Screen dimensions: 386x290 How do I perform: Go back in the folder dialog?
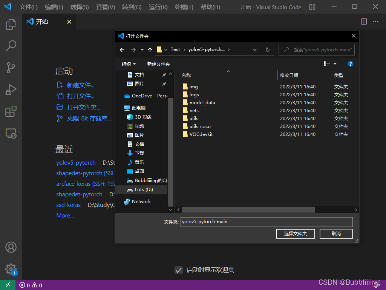pos(122,50)
